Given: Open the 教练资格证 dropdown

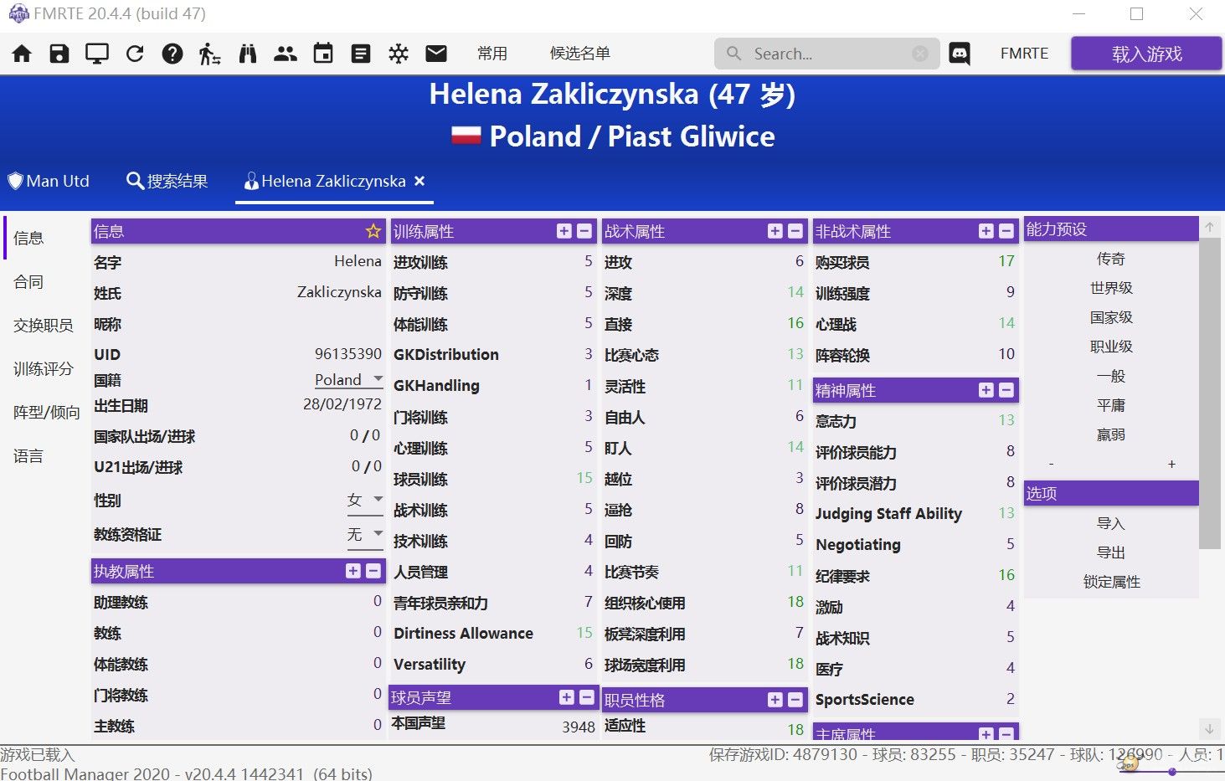Looking at the screenshot, I should (x=364, y=534).
